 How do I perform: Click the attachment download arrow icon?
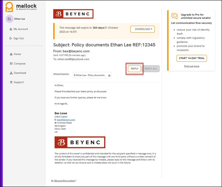109,75
